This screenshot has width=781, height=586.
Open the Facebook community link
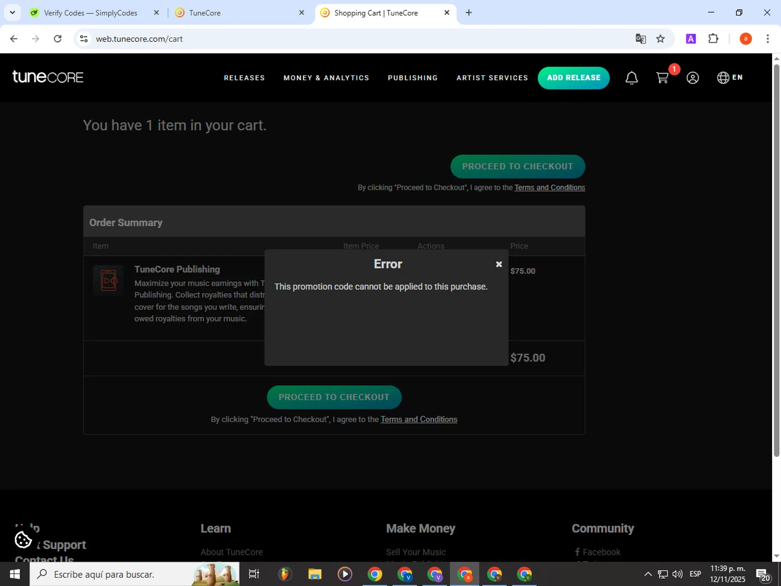coord(598,552)
